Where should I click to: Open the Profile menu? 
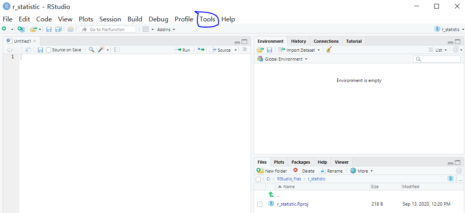184,19
